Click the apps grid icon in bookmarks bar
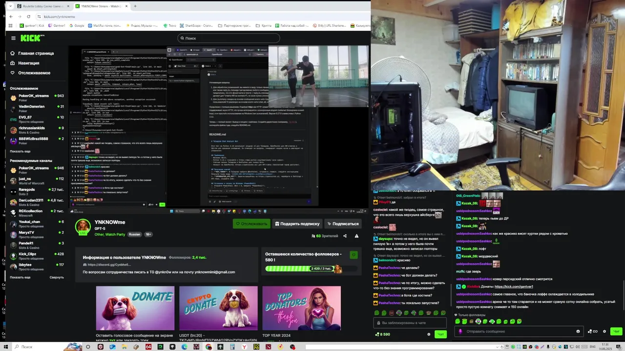The image size is (625, 351). pyautogui.click(x=11, y=25)
